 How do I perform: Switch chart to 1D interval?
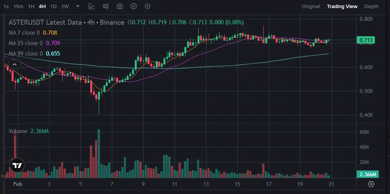point(53,7)
